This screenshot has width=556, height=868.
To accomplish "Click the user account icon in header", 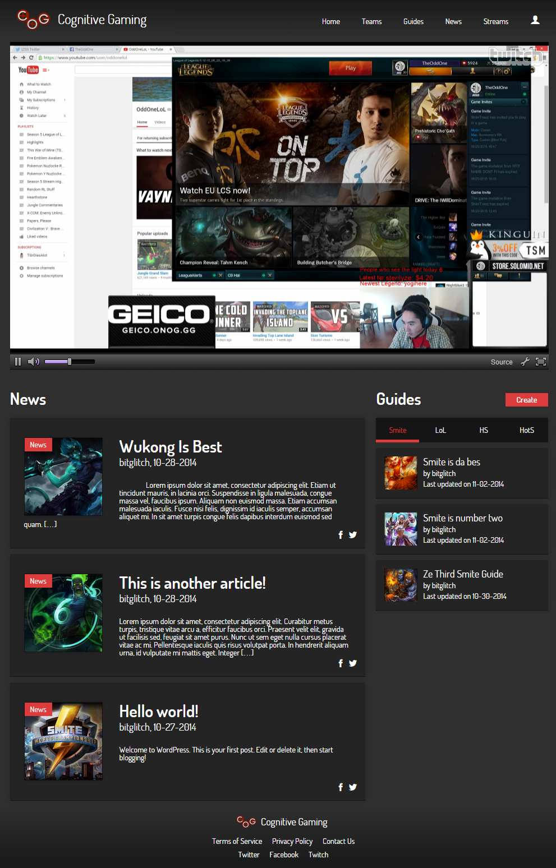I will [x=535, y=20].
